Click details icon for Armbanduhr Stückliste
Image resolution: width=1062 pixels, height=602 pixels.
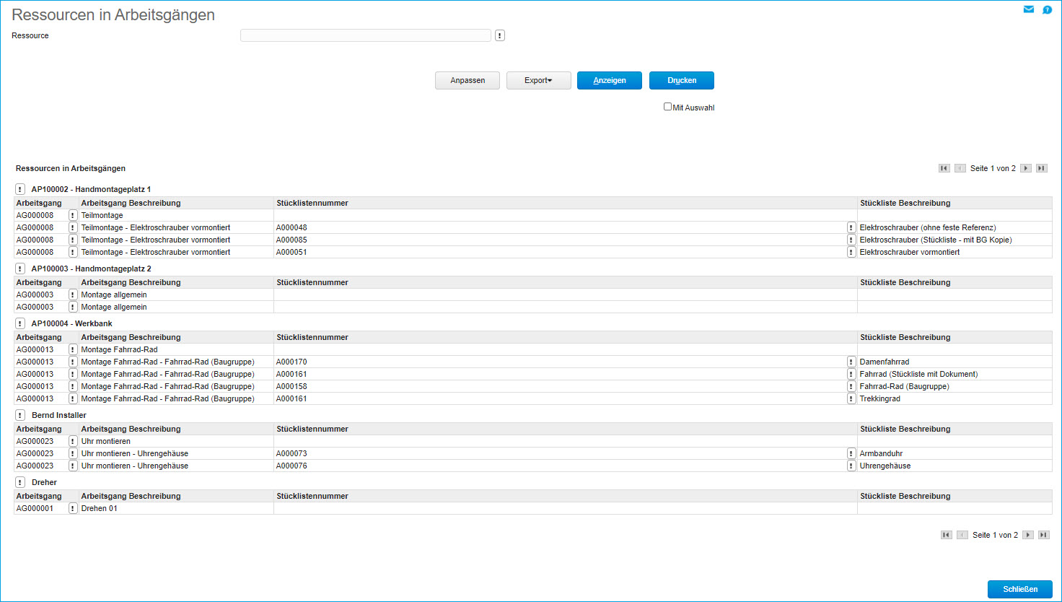tap(851, 453)
